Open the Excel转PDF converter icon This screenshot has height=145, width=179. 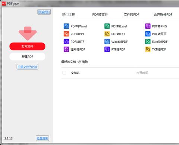click(x=148, y=42)
